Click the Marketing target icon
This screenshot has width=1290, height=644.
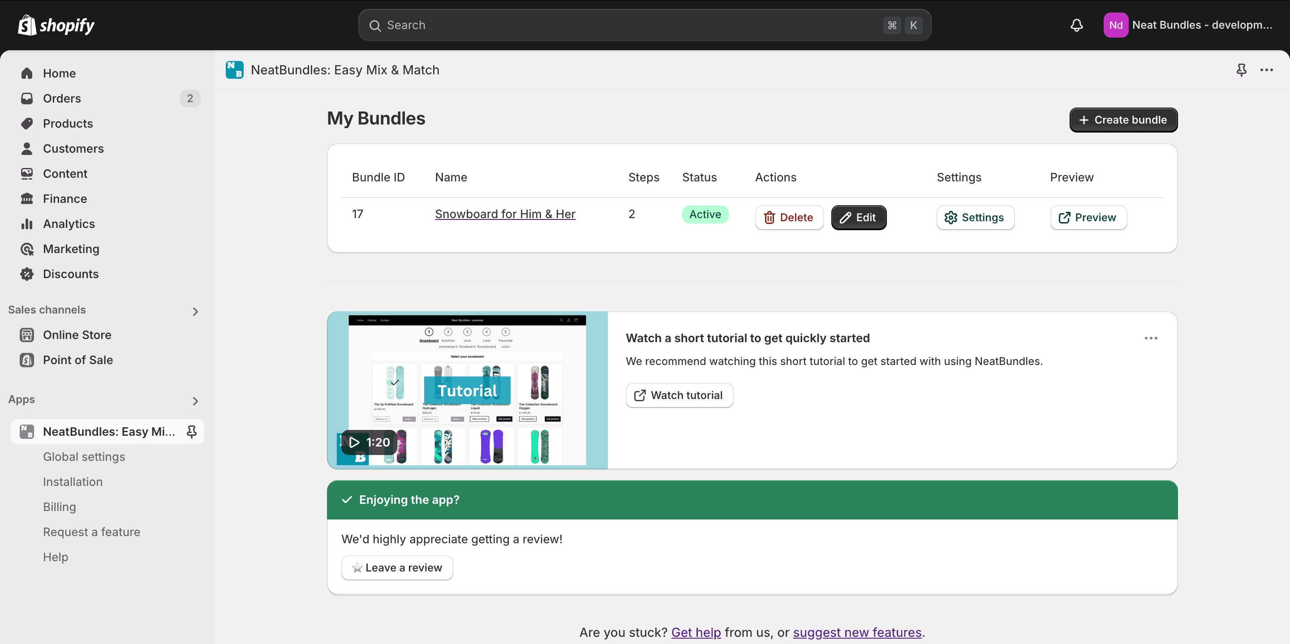pyautogui.click(x=27, y=249)
